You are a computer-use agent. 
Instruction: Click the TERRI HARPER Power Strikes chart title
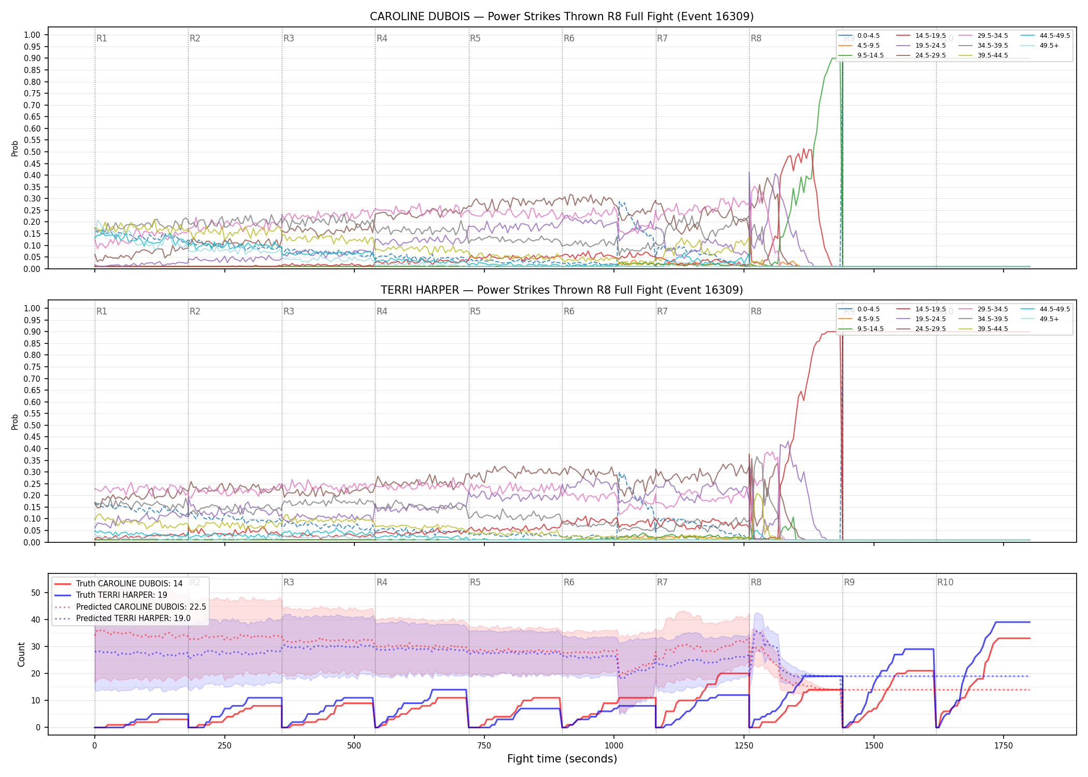tap(562, 290)
